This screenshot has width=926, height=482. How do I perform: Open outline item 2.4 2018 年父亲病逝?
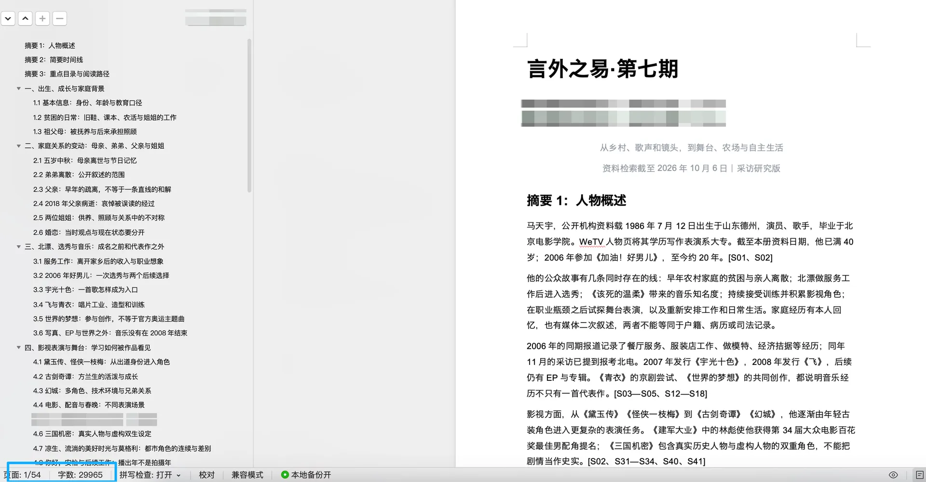94,203
